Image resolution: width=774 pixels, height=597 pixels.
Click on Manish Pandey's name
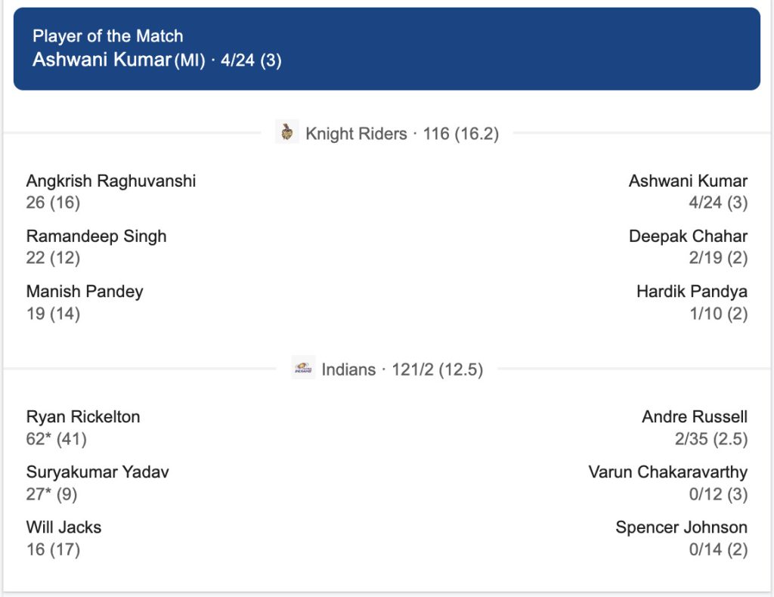click(x=85, y=291)
